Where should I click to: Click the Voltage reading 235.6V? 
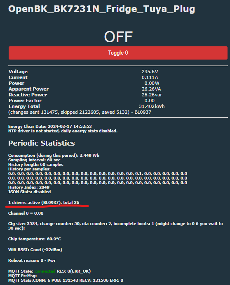pyautogui.click(x=150, y=72)
